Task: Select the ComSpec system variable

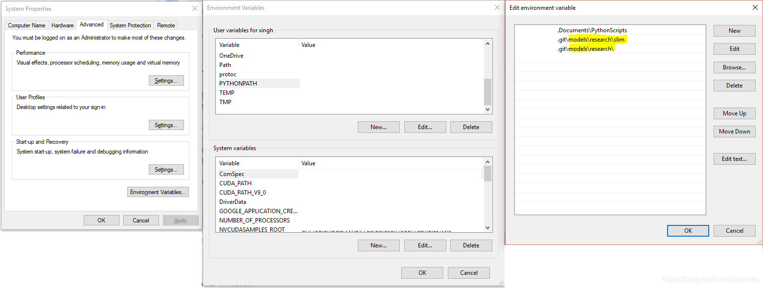Action: (x=257, y=174)
